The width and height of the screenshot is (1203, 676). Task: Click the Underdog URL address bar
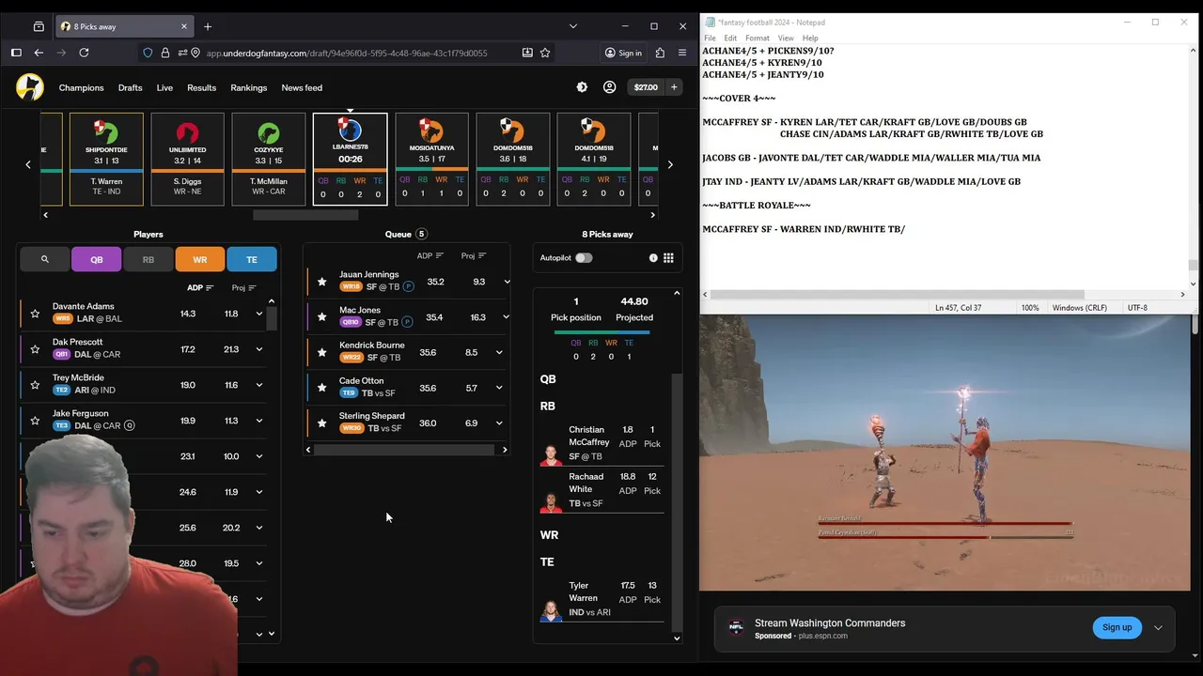[x=347, y=53]
